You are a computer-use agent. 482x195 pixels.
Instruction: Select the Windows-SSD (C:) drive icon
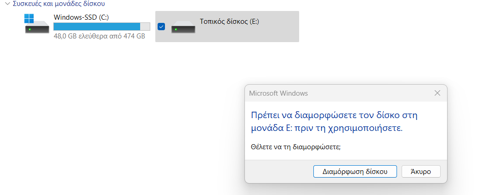click(37, 24)
